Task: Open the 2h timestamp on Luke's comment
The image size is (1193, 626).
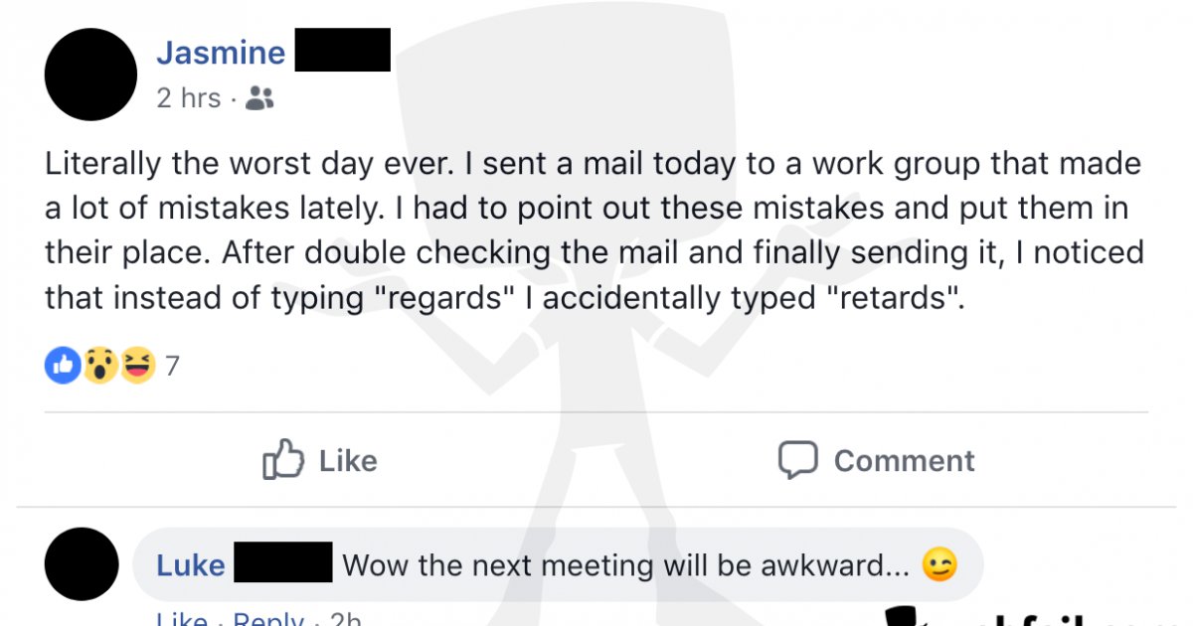Action: (x=345, y=618)
